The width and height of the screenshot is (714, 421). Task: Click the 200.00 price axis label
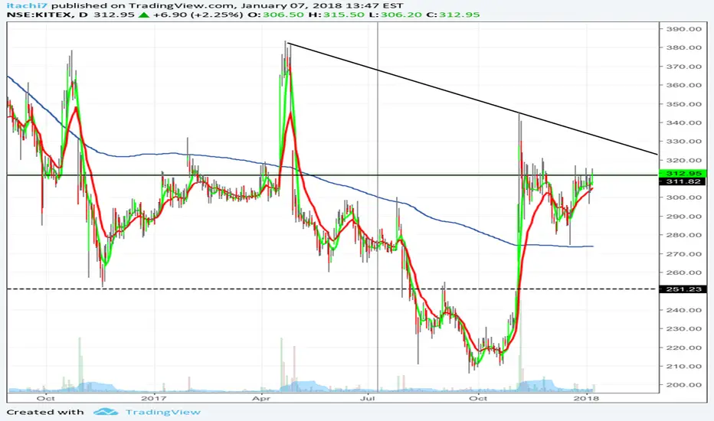pyautogui.click(x=683, y=384)
